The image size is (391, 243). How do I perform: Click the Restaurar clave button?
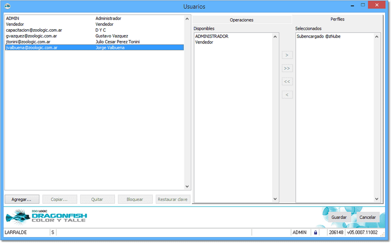pos(173,199)
